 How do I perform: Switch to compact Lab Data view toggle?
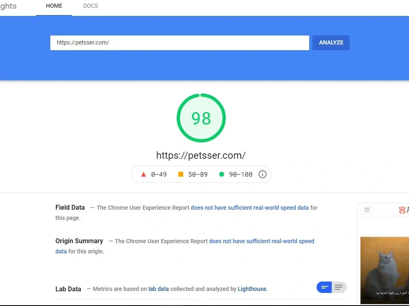tap(324, 287)
